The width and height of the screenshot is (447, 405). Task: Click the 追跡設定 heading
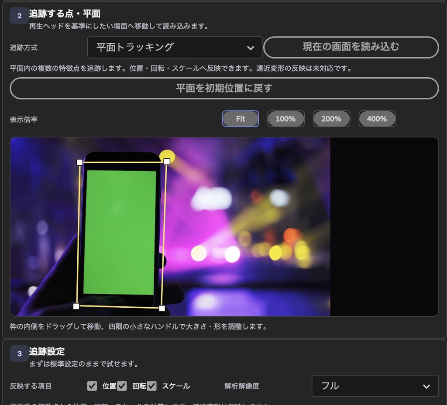tap(47, 351)
